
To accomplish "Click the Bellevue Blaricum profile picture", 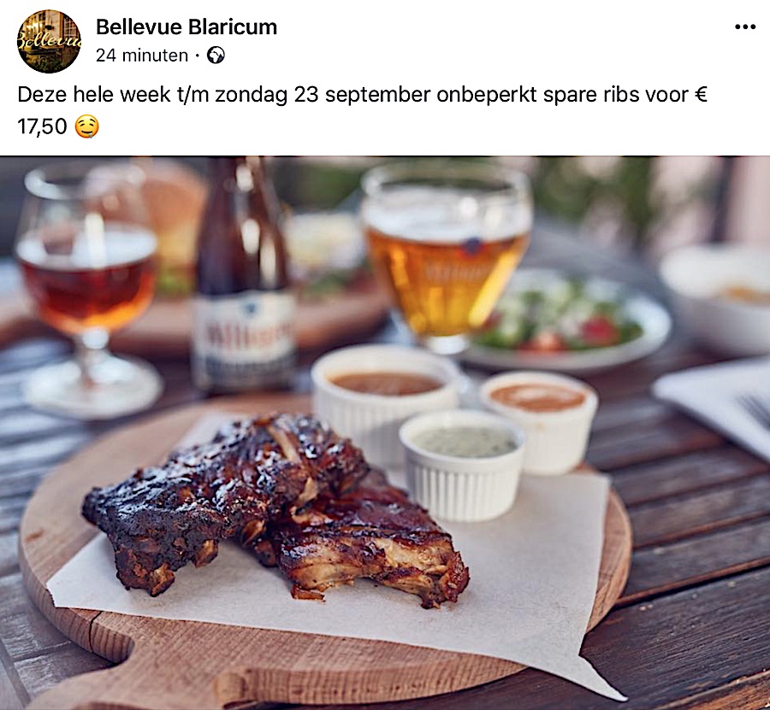I will [x=49, y=41].
